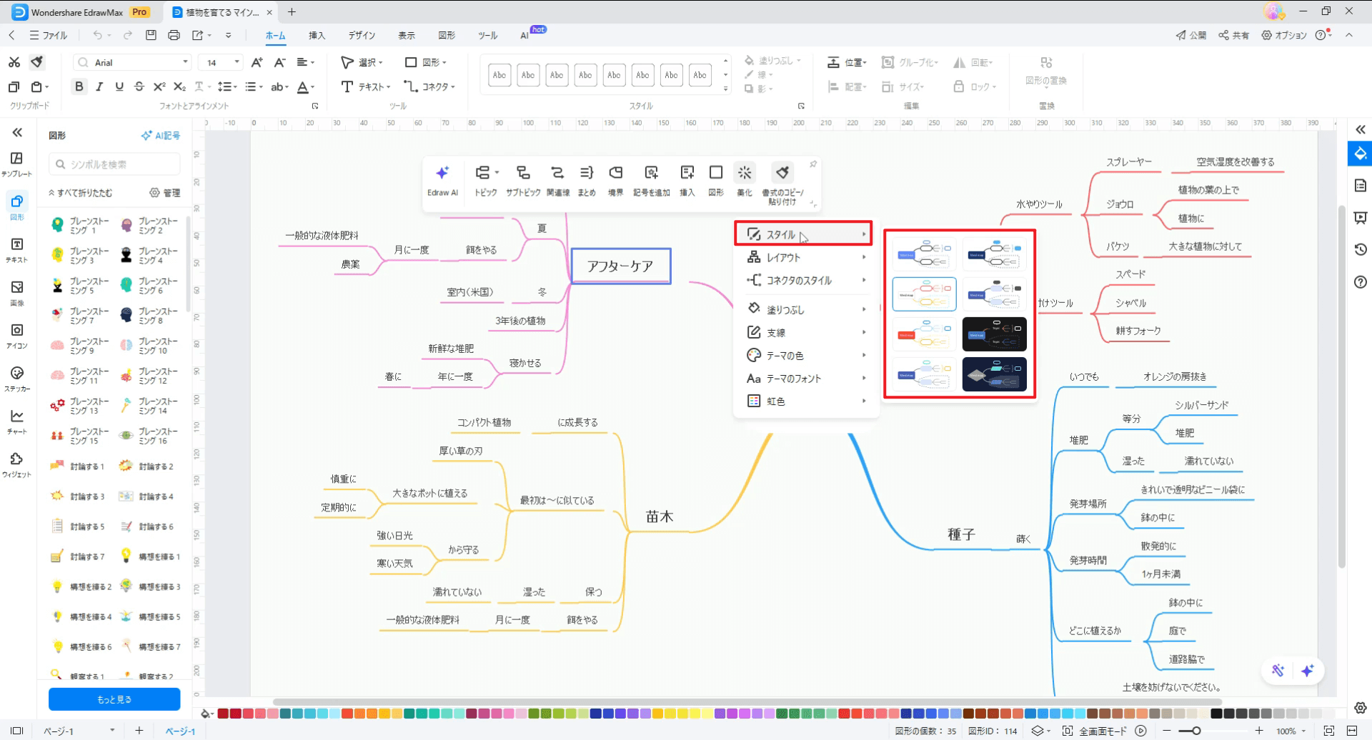Toggle 全画面モード full screen mode
The width and height of the screenshot is (1372, 740).
[1093, 731]
